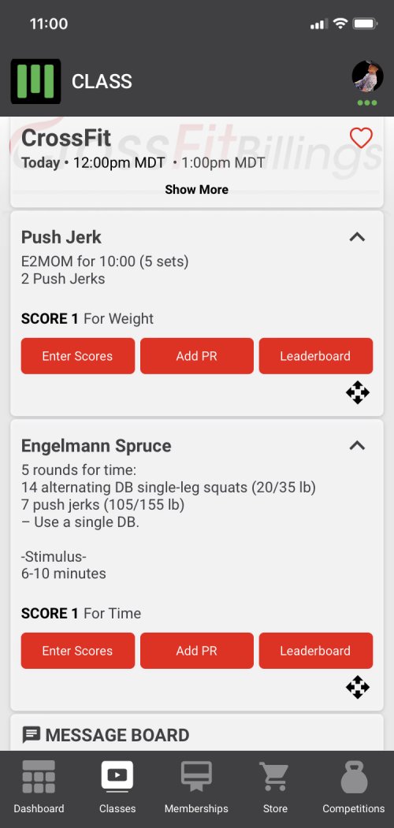Go to the Dashboard tab
Viewport: 394px width, 828px height.
[39, 787]
